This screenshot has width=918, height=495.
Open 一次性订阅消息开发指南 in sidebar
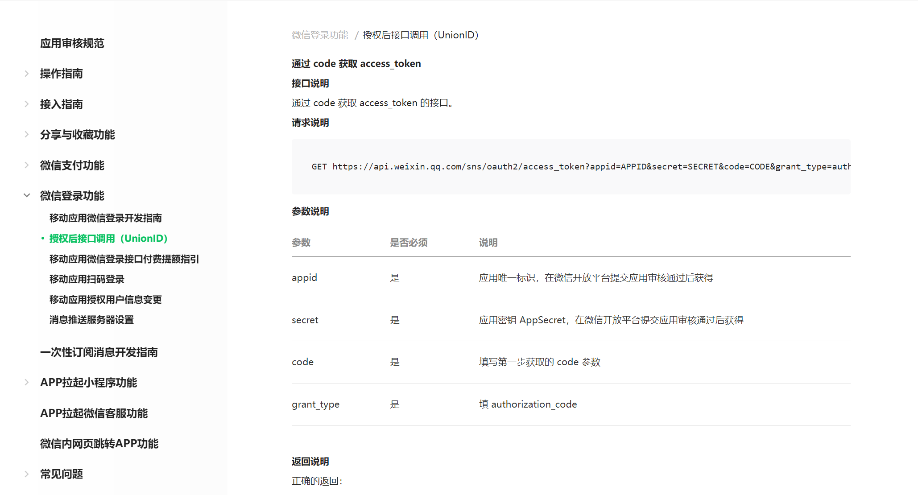coord(99,352)
